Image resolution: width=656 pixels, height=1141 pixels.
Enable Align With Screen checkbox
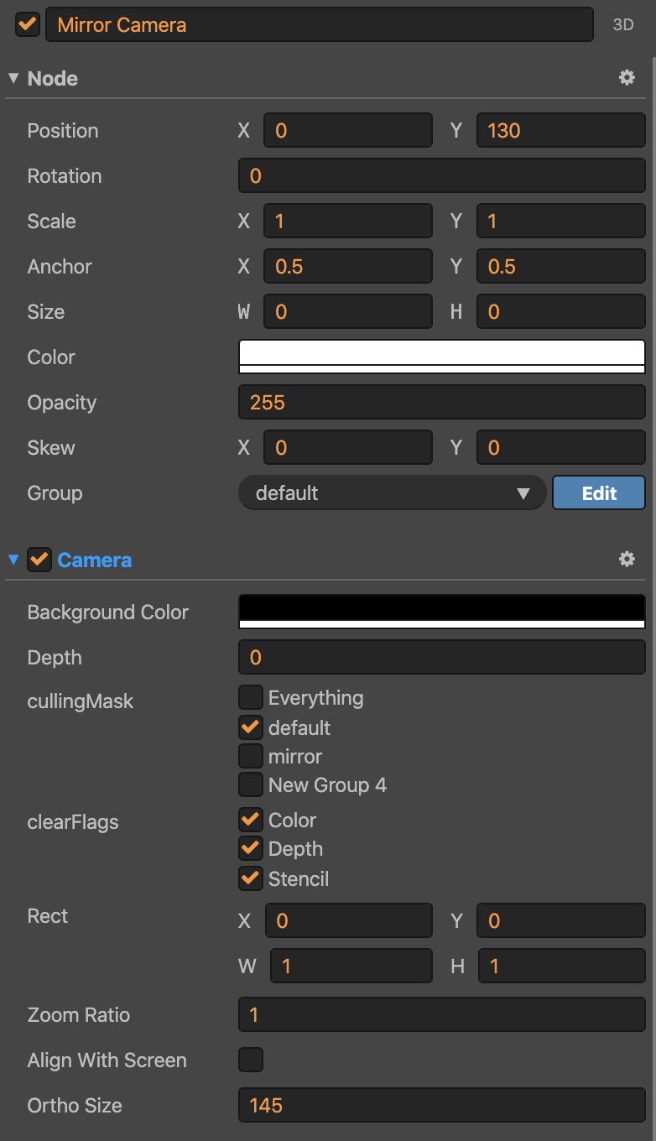coord(251,1060)
